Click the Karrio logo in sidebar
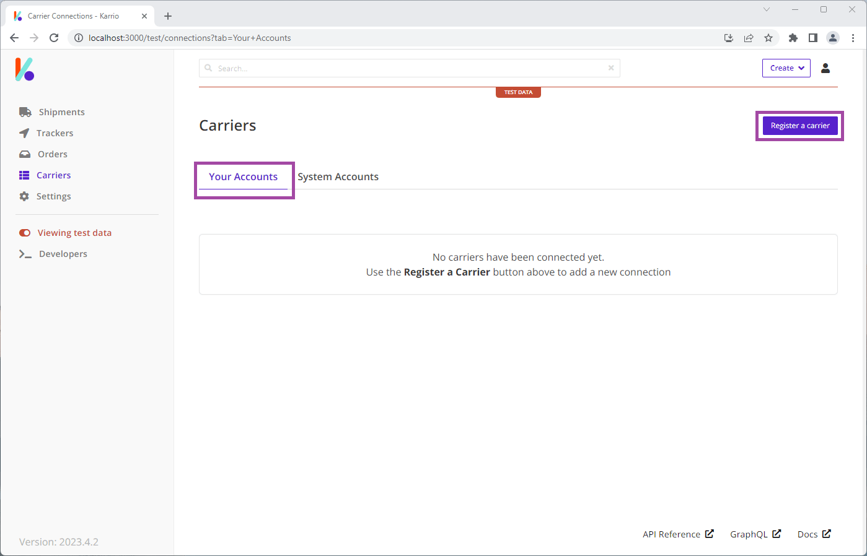Screen dimensions: 867x556 point(25,69)
